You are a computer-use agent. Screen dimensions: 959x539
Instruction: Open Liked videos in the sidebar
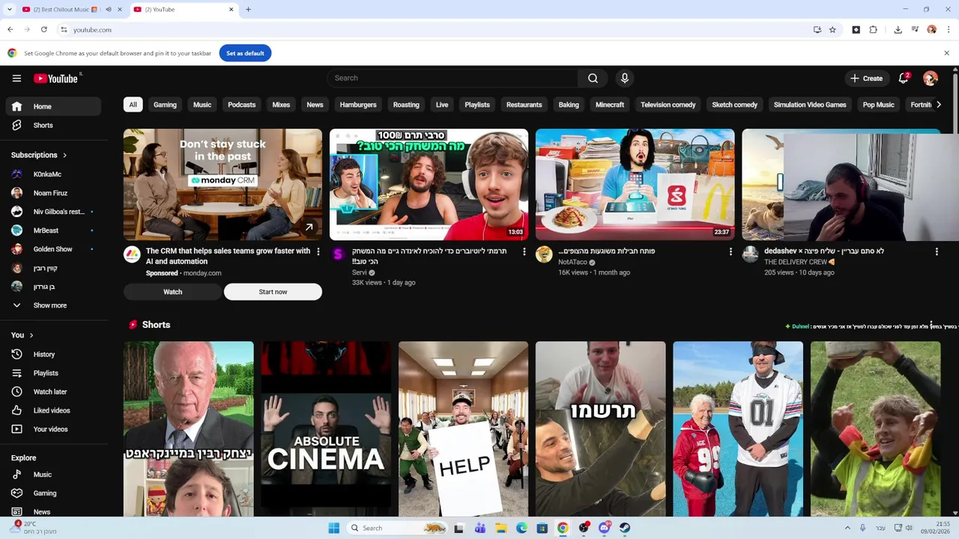click(52, 410)
